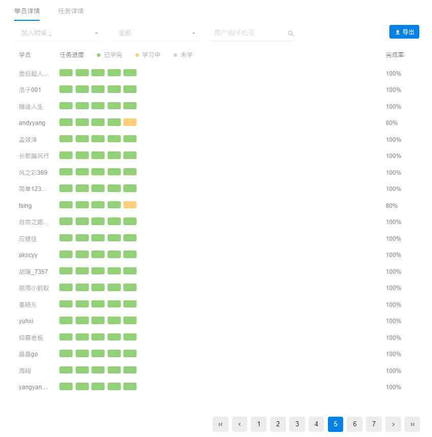Select student andyyang
Viewport: 432px width, 437px height.
[32, 123]
